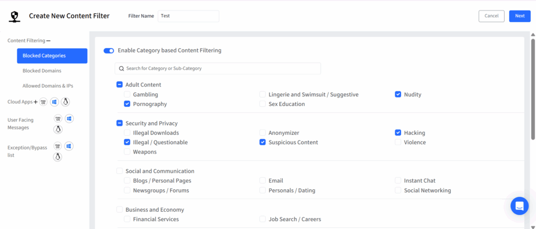Click the Windows icon beside Cloud Apps

(x=54, y=102)
